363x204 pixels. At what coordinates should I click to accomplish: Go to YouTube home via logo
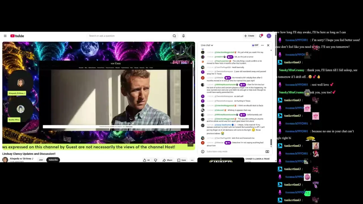(x=17, y=36)
